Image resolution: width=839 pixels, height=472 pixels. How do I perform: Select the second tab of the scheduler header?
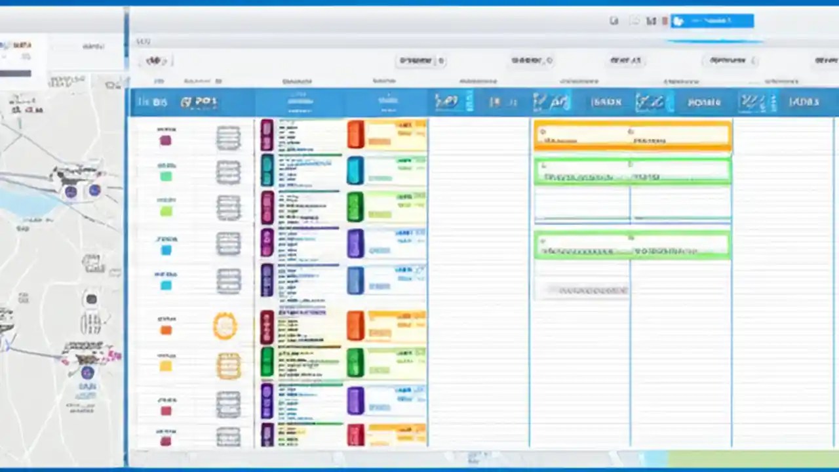click(x=200, y=102)
